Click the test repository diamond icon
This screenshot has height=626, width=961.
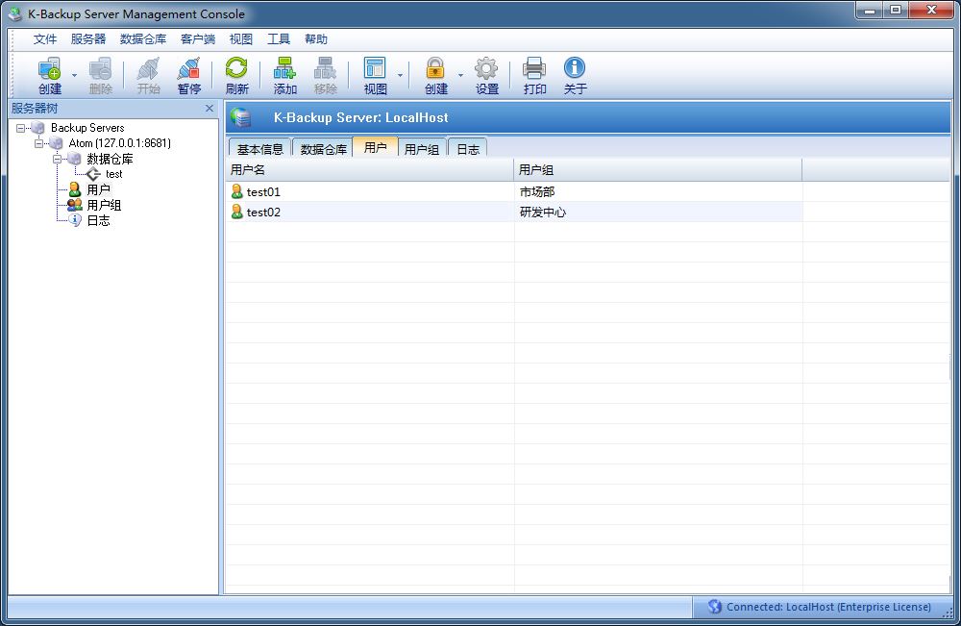(x=93, y=174)
